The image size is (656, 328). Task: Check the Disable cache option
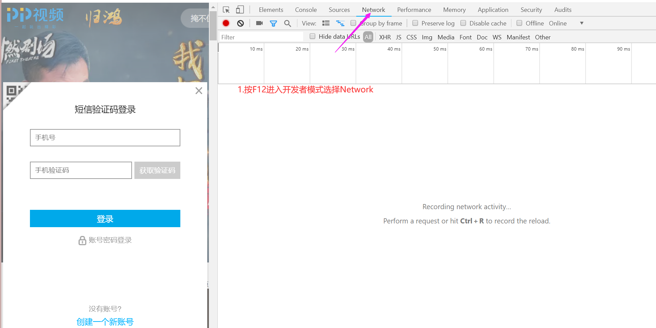(463, 23)
